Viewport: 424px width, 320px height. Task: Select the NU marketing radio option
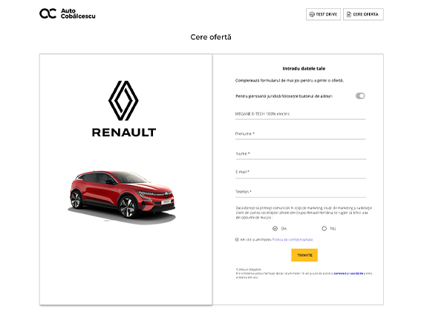(324, 229)
